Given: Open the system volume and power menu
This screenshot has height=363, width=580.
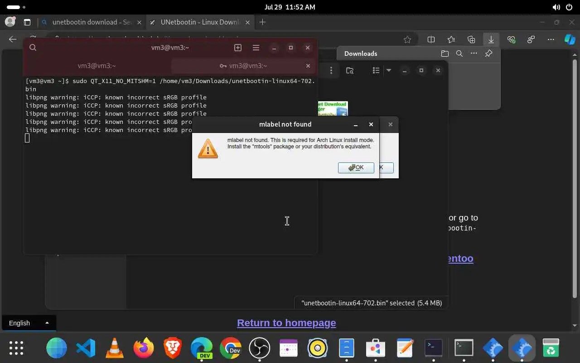Looking at the screenshot, I should (x=562, y=7).
